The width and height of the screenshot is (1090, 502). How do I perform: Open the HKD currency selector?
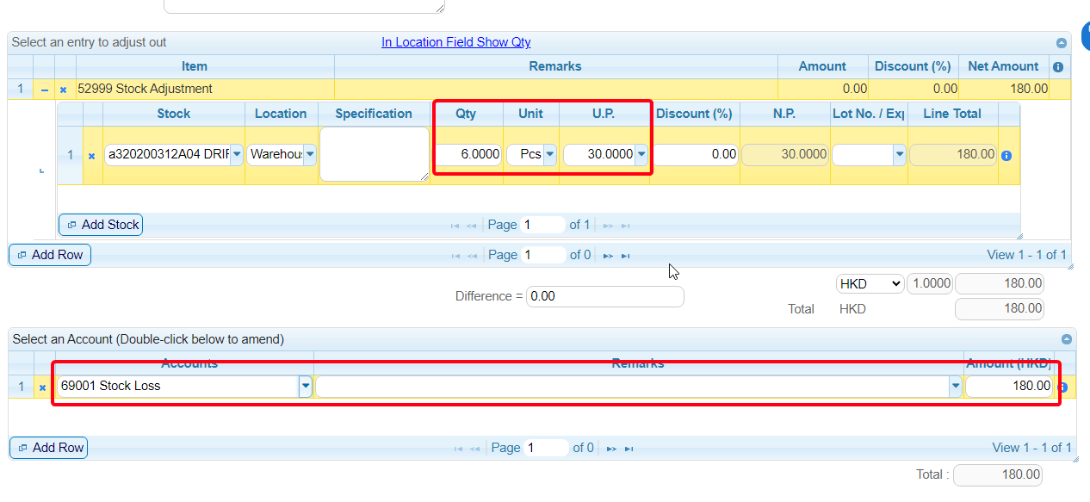coord(870,283)
